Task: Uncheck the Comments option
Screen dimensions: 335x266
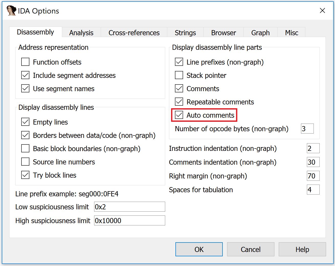Action: click(x=179, y=89)
